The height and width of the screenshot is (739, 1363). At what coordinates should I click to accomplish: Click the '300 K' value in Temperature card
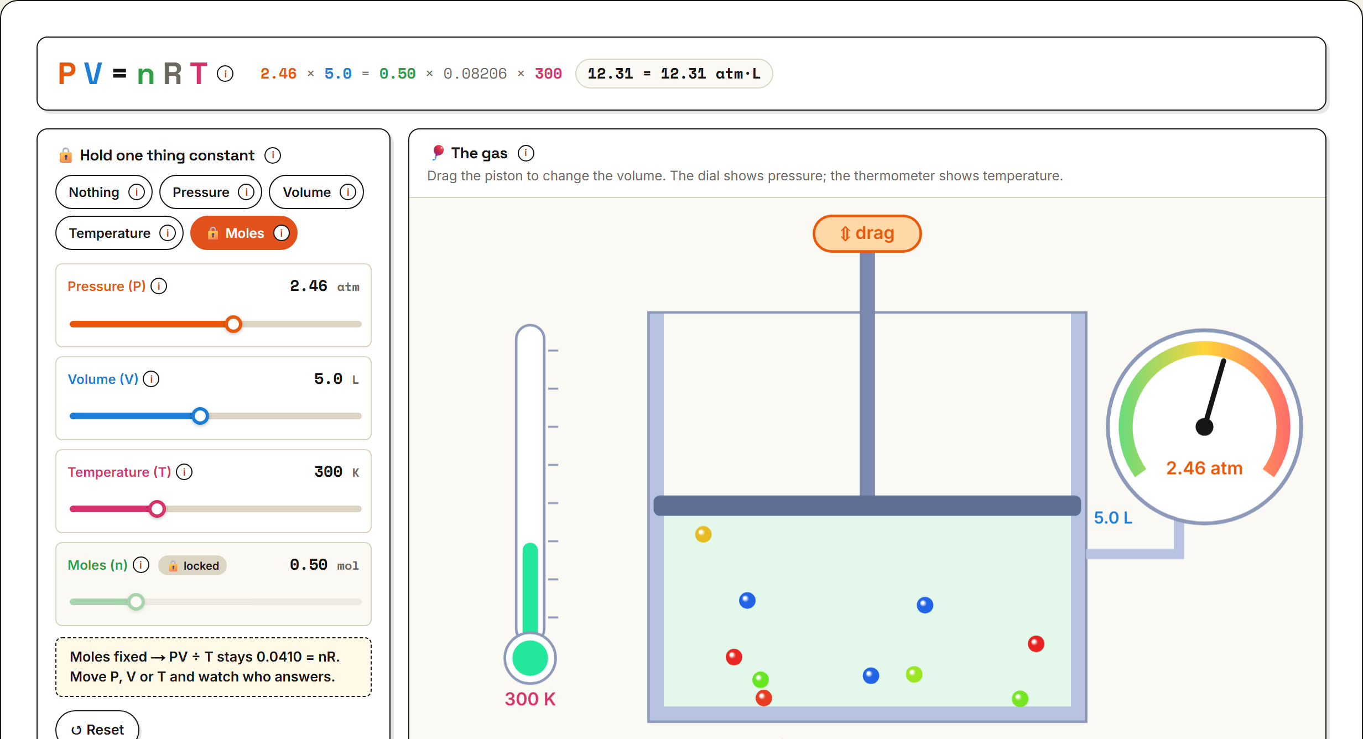(337, 472)
